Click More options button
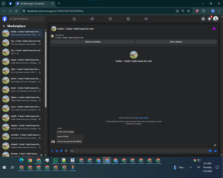The image size is (223, 178). 176,42
